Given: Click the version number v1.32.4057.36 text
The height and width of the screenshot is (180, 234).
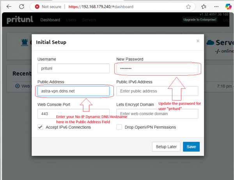Looking at the screenshot, I should 211,14.
